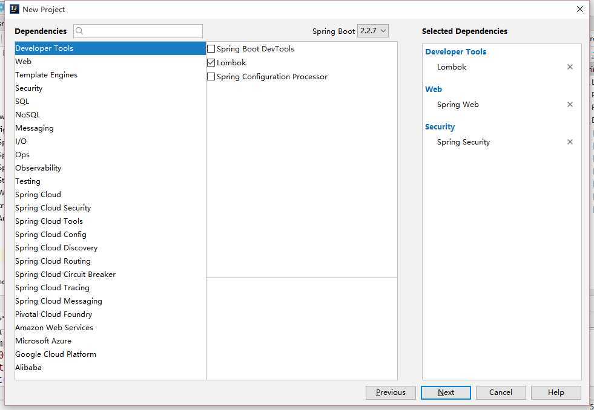Select the Spring Cloud category
This screenshot has width=594, height=410.
coord(110,194)
